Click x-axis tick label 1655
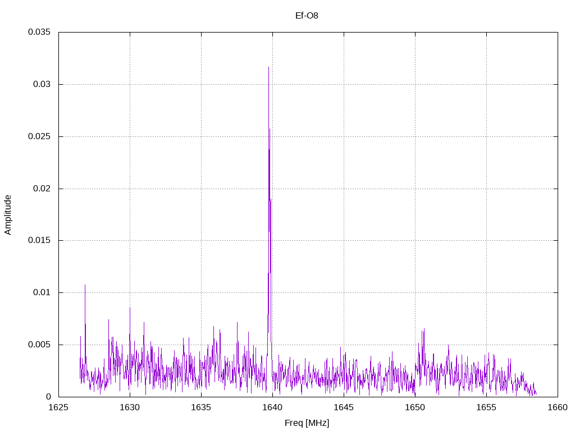This screenshot has width=575, height=431. (x=486, y=407)
